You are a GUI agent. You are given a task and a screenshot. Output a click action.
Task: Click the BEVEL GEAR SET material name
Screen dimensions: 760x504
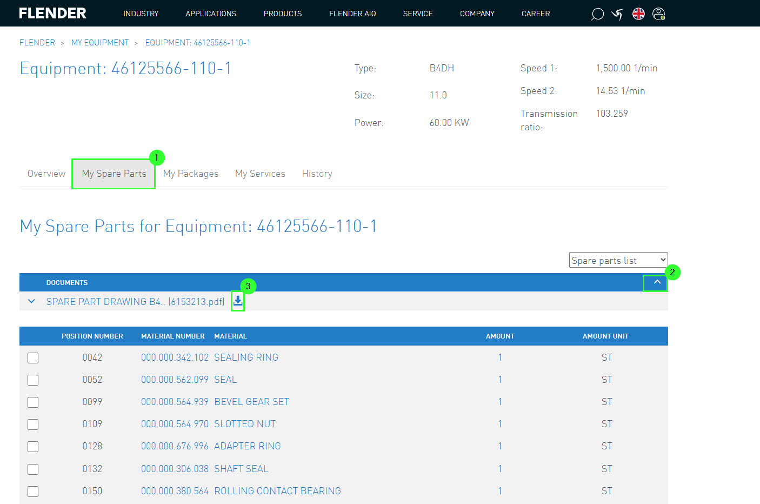click(251, 402)
